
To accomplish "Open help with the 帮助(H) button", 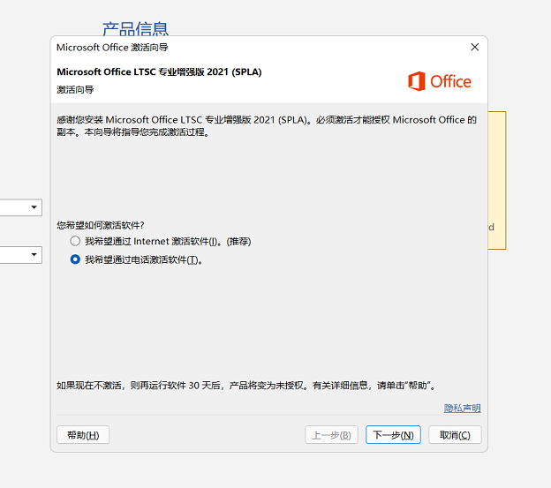I will click(x=83, y=435).
